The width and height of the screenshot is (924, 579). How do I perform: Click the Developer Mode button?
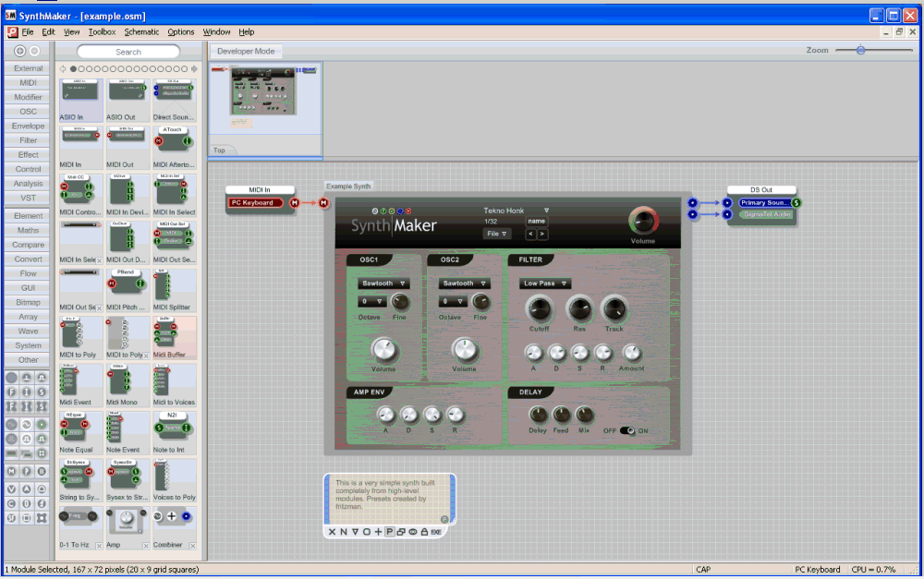coord(246,51)
